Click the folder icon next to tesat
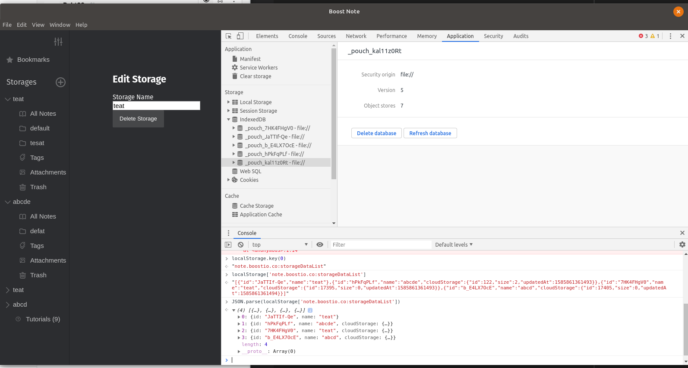The height and width of the screenshot is (368, 688). (x=22, y=143)
